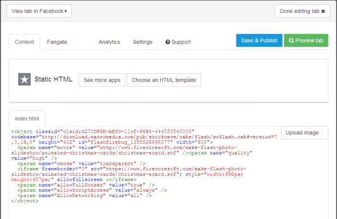Image resolution: width=337 pixels, height=219 pixels.
Task: Go to the Settings tab
Action: [143, 42]
